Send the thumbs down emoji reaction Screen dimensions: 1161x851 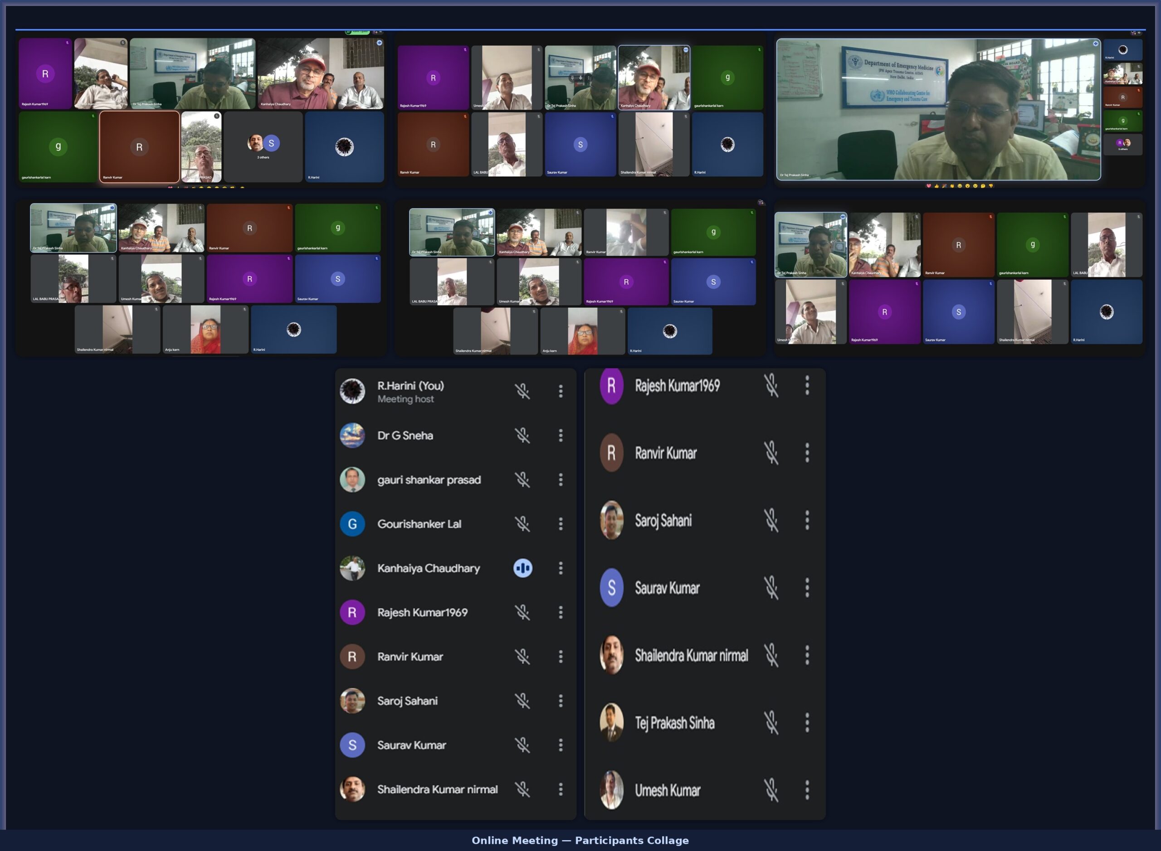[990, 186]
